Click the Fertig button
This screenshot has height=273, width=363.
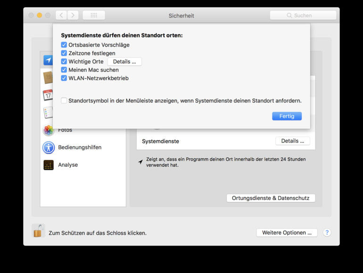pyautogui.click(x=287, y=116)
